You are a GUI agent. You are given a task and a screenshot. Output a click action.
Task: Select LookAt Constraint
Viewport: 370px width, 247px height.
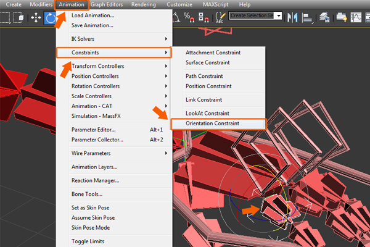(x=218, y=114)
